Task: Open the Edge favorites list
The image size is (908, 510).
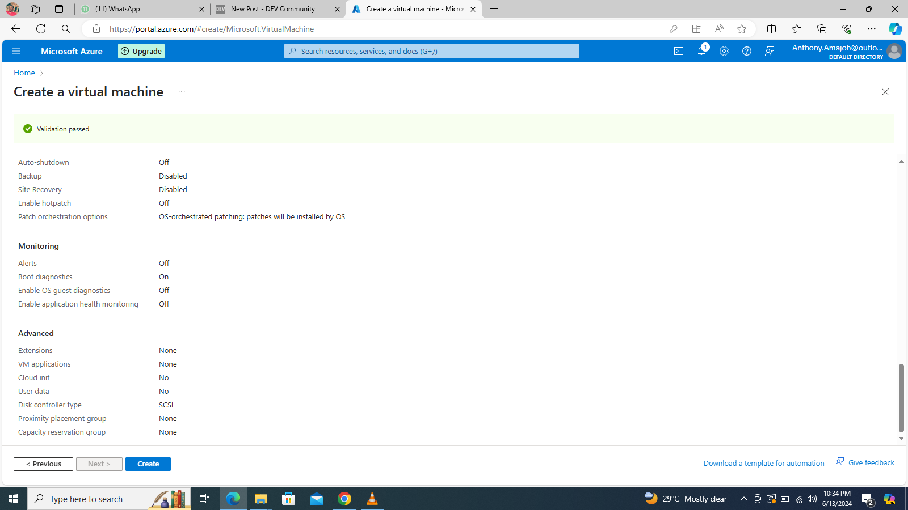Action: pos(797,29)
